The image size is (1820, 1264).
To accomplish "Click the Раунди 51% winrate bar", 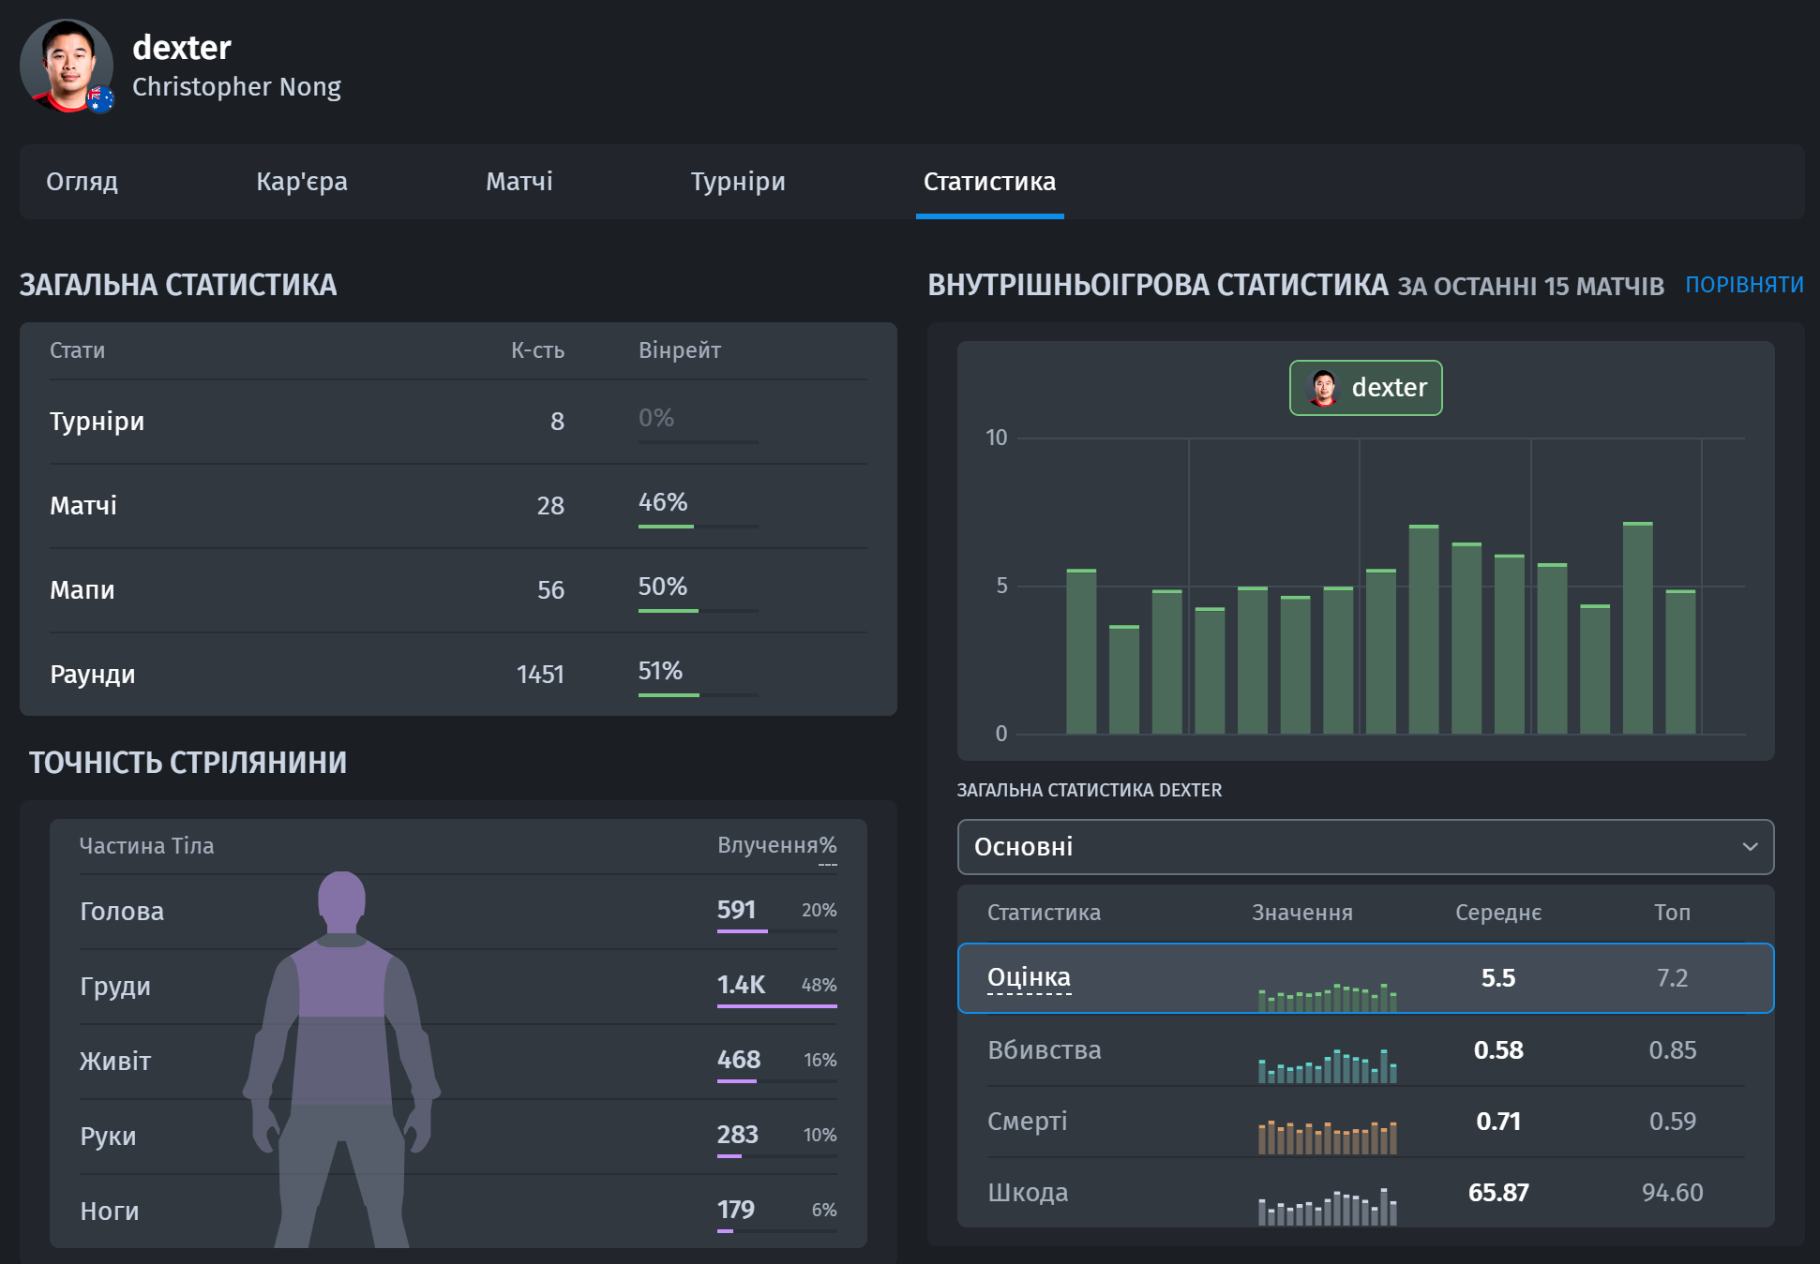I will pos(699,695).
